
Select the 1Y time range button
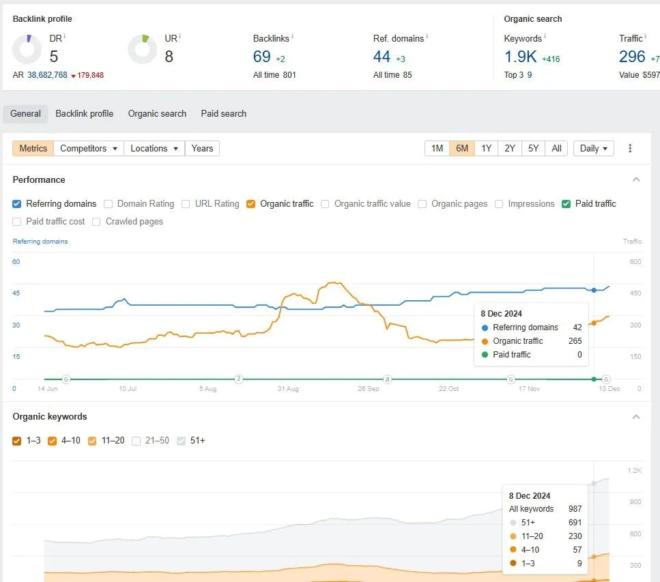pyautogui.click(x=486, y=148)
